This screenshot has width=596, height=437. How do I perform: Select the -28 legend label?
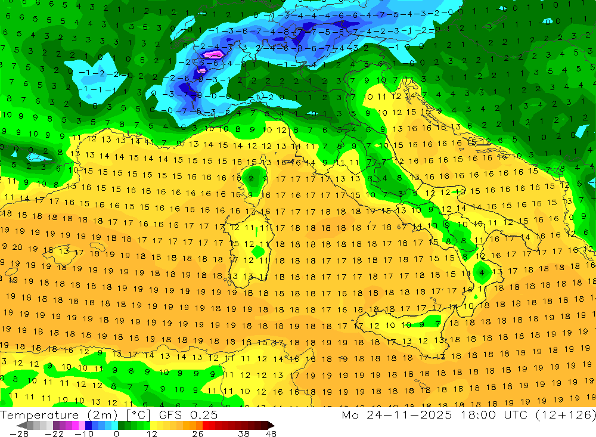pos(19,433)
